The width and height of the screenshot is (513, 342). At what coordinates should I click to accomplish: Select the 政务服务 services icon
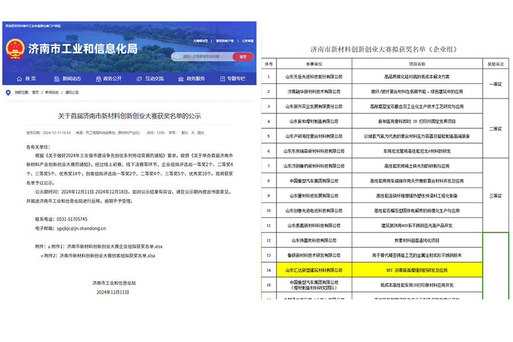point(180,79)
